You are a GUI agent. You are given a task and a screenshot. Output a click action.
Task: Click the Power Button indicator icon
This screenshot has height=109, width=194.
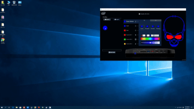[136, 22]
